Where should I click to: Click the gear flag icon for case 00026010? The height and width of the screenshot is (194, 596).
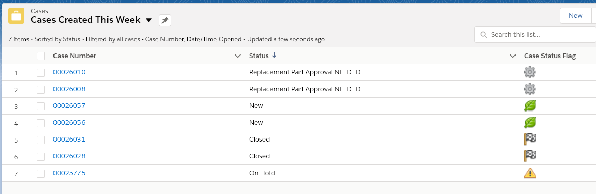pyautogui.click(x=530, y=72)
